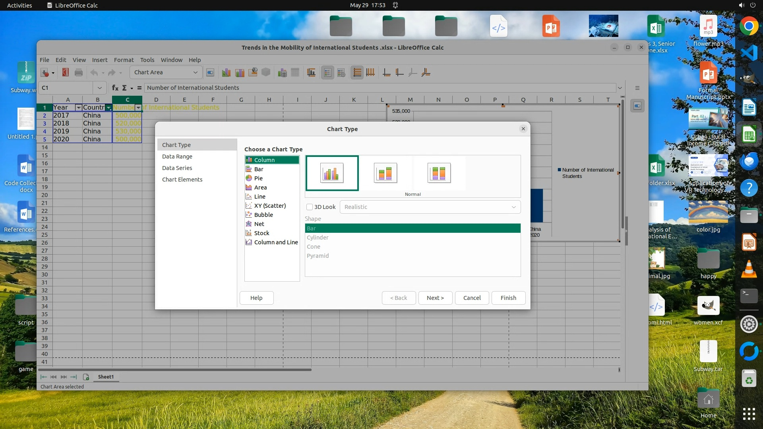The height and width of the screenshot is (429, 763).
Task: Choose the Area chart type
Action: (260, 187)
